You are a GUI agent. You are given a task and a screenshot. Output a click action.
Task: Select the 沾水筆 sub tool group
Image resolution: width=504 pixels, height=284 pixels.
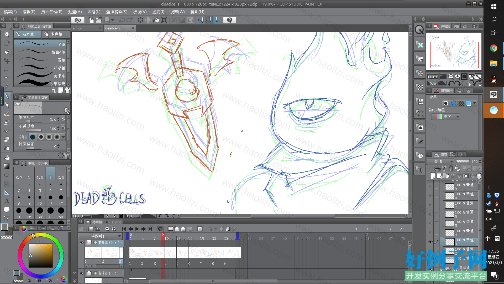(x=28, y=34)
